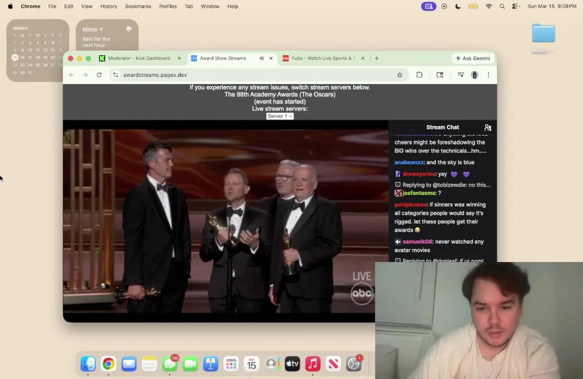Open the Apple menu
The height and width of the screenshot is (379, 583).
(x=11, y=6)
